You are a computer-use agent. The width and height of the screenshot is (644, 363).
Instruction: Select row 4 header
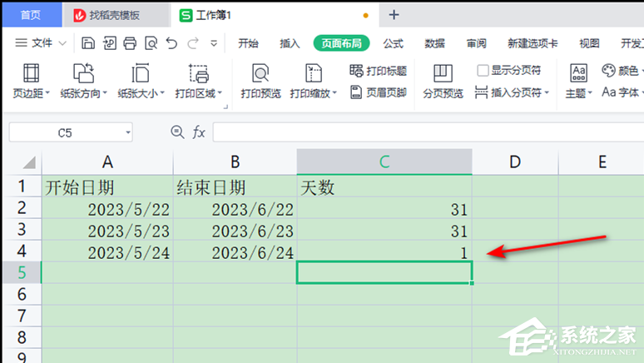[x=22, y=251]
